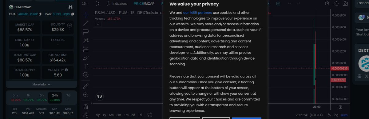Click the 20:52:41 UTC+1 timezone selector

click(x=309, y=115)
